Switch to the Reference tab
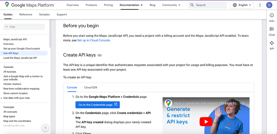The height and width of the screenshot is (134, 277). [x=26, y=15]
